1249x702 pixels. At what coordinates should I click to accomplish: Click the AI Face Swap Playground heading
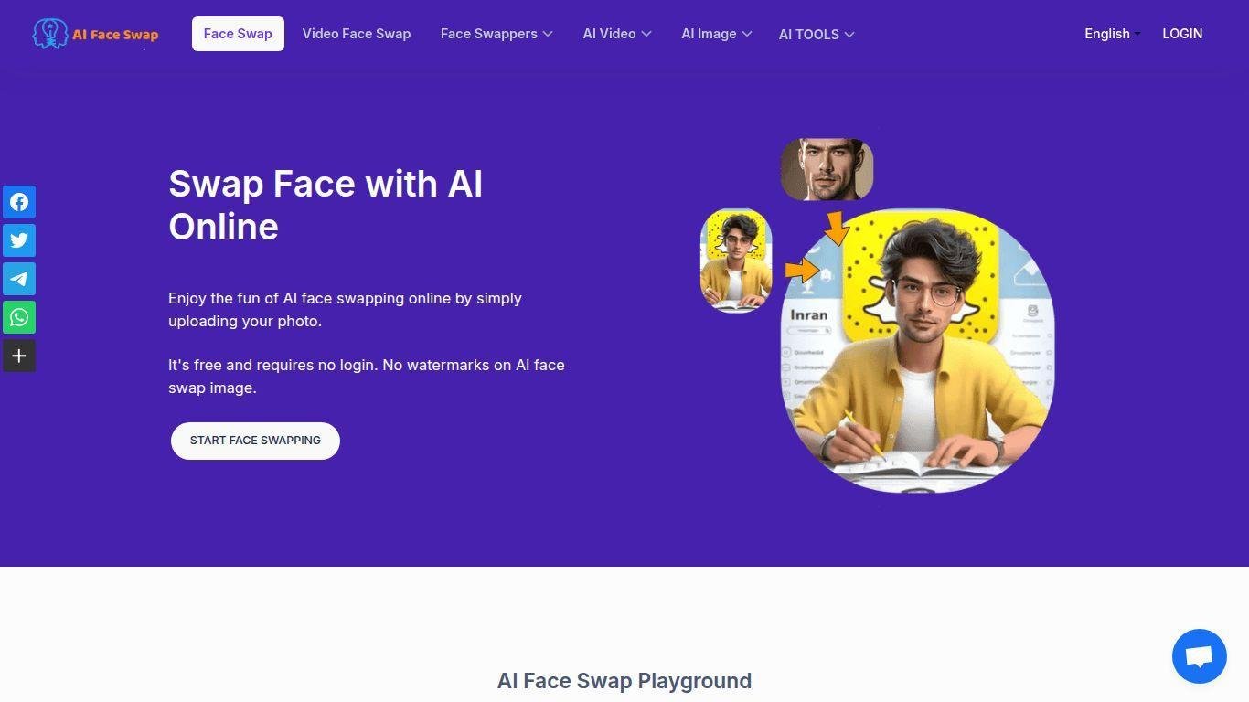pos(624,681)
